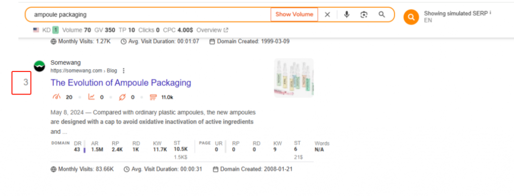This screenshot has height=196, width=514.
Task: Open the Overview external link
Action: (212, 30)
